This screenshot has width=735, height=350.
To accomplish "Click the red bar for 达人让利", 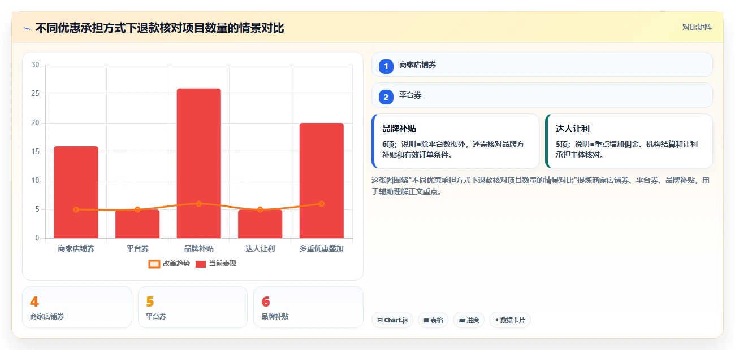I will (260, 224).
